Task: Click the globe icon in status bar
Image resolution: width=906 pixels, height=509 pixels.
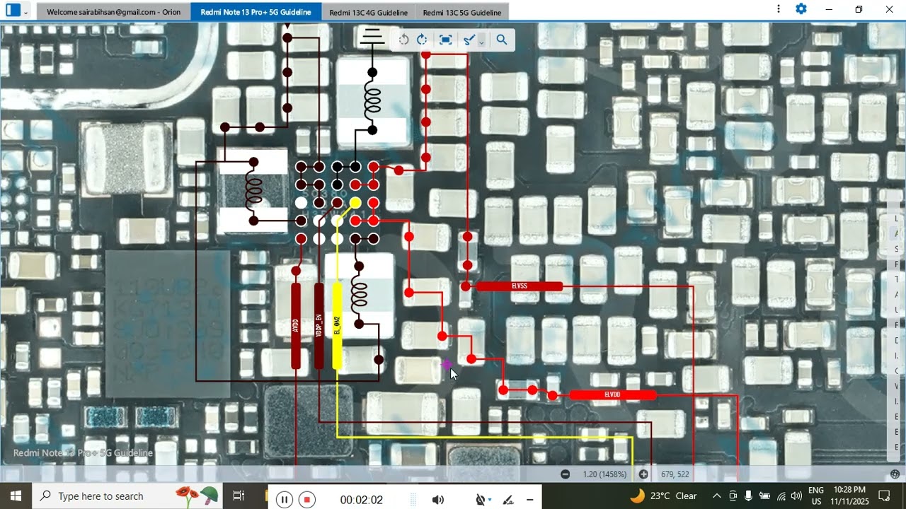Action: tap(895, 474)
